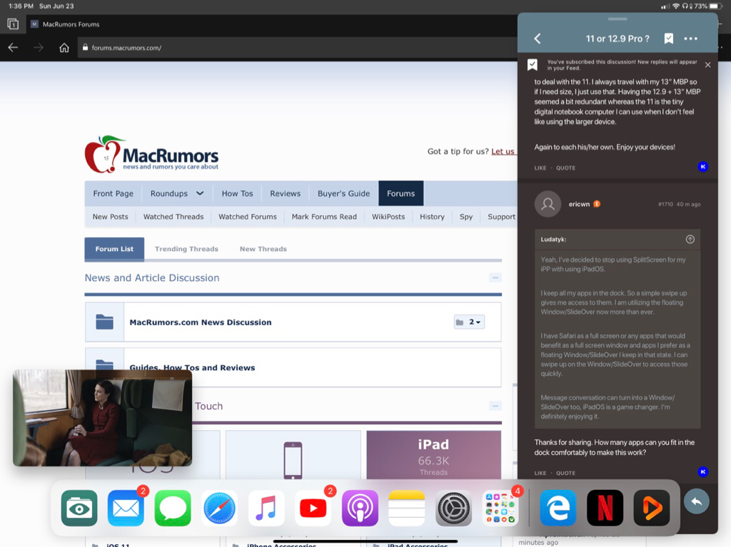Click the New Posts link

click(110, 217)
